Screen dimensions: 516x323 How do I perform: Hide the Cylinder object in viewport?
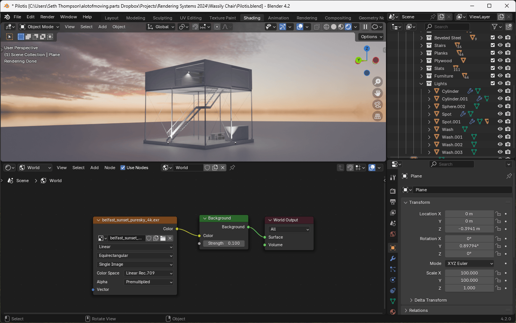click(500, 91)
